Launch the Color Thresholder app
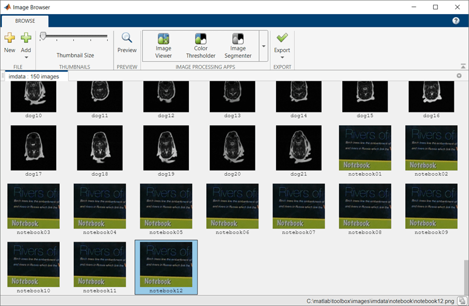Viewport: 469px width, 306px height. 200,46
